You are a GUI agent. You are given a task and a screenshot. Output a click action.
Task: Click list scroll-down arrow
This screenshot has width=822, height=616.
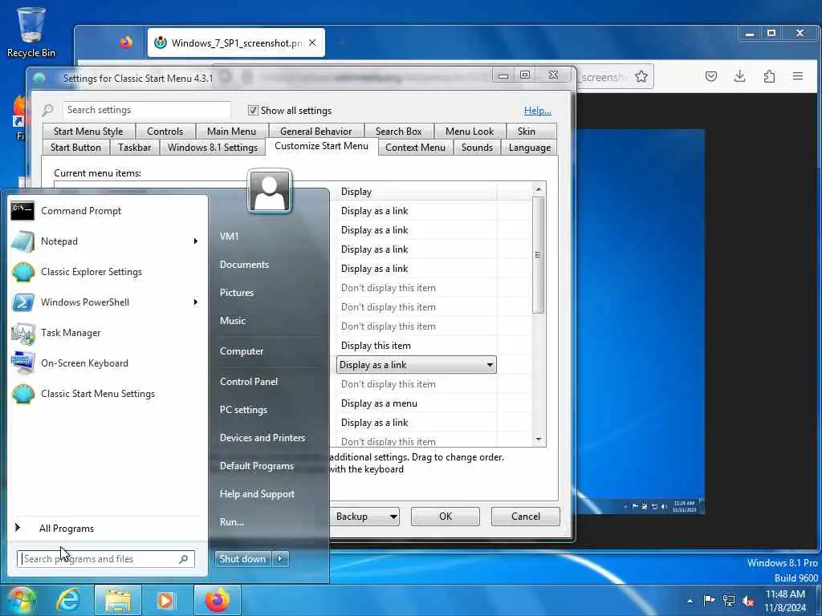coord(539,440)
